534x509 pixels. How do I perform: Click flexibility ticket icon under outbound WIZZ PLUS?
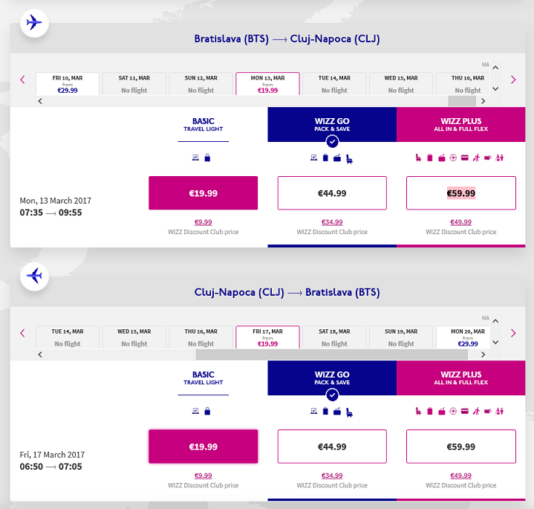(488, 158)
